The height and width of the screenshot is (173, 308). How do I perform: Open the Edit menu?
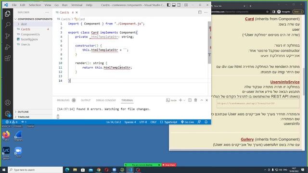[x=23, y=5]
